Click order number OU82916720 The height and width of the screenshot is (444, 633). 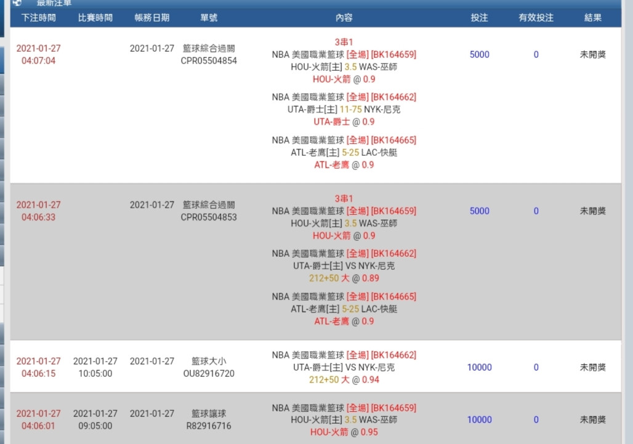(209, 374)
